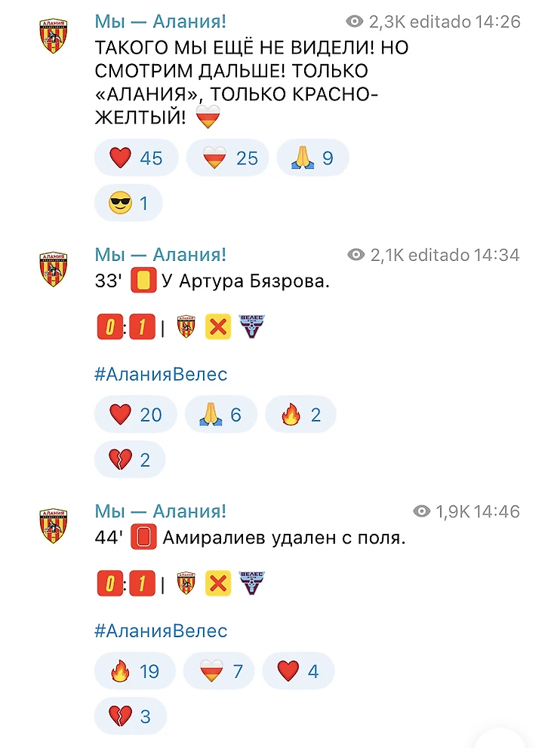This screenshot has height=748, width=551.
Task: Click the view count eye on 14:46 post
Action: tap(421, 511)
